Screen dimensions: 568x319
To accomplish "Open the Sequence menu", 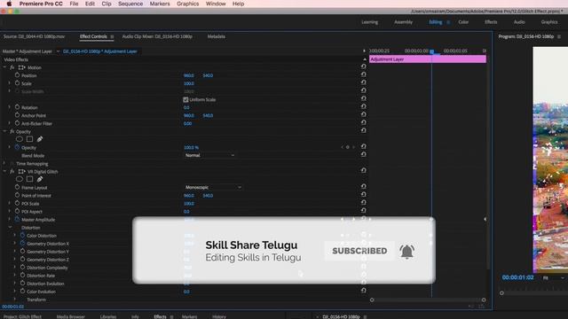I will (130, 4).
